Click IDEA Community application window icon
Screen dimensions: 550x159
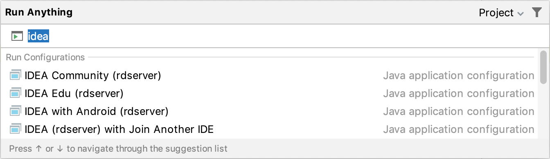[15, 75]
